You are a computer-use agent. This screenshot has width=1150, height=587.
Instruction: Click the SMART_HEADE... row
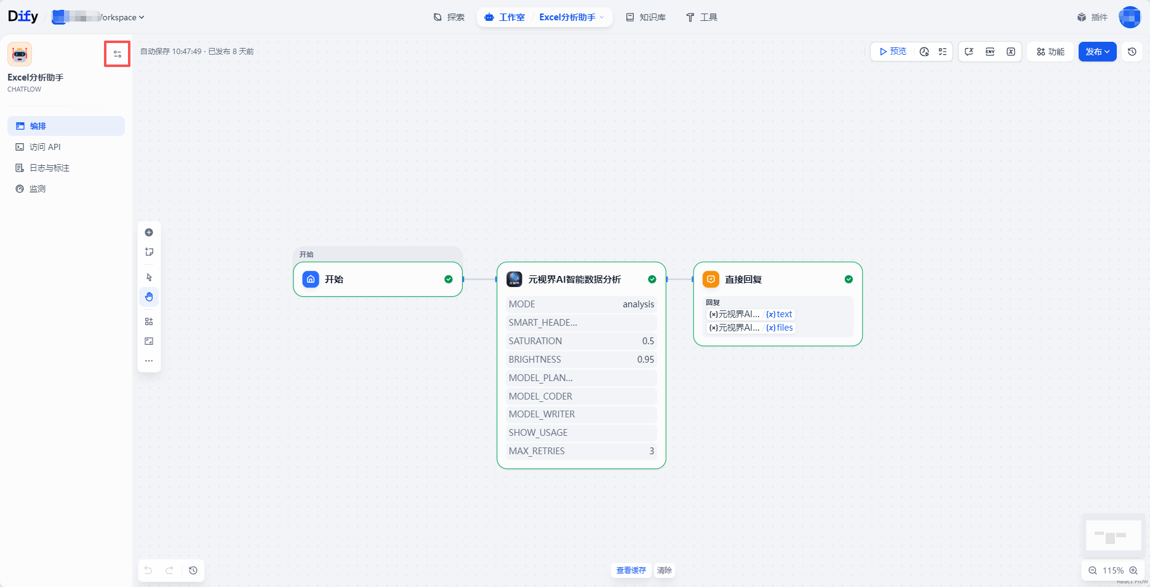(x=581, y=323)
